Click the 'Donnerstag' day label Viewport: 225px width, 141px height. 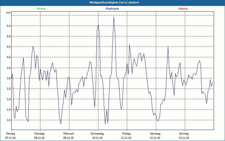(97, 134)
